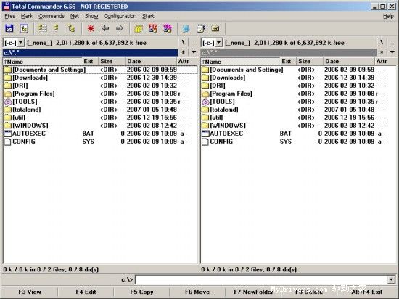Switch to brief file names view icon
This screenshot has width=399, height=299.
43,28
